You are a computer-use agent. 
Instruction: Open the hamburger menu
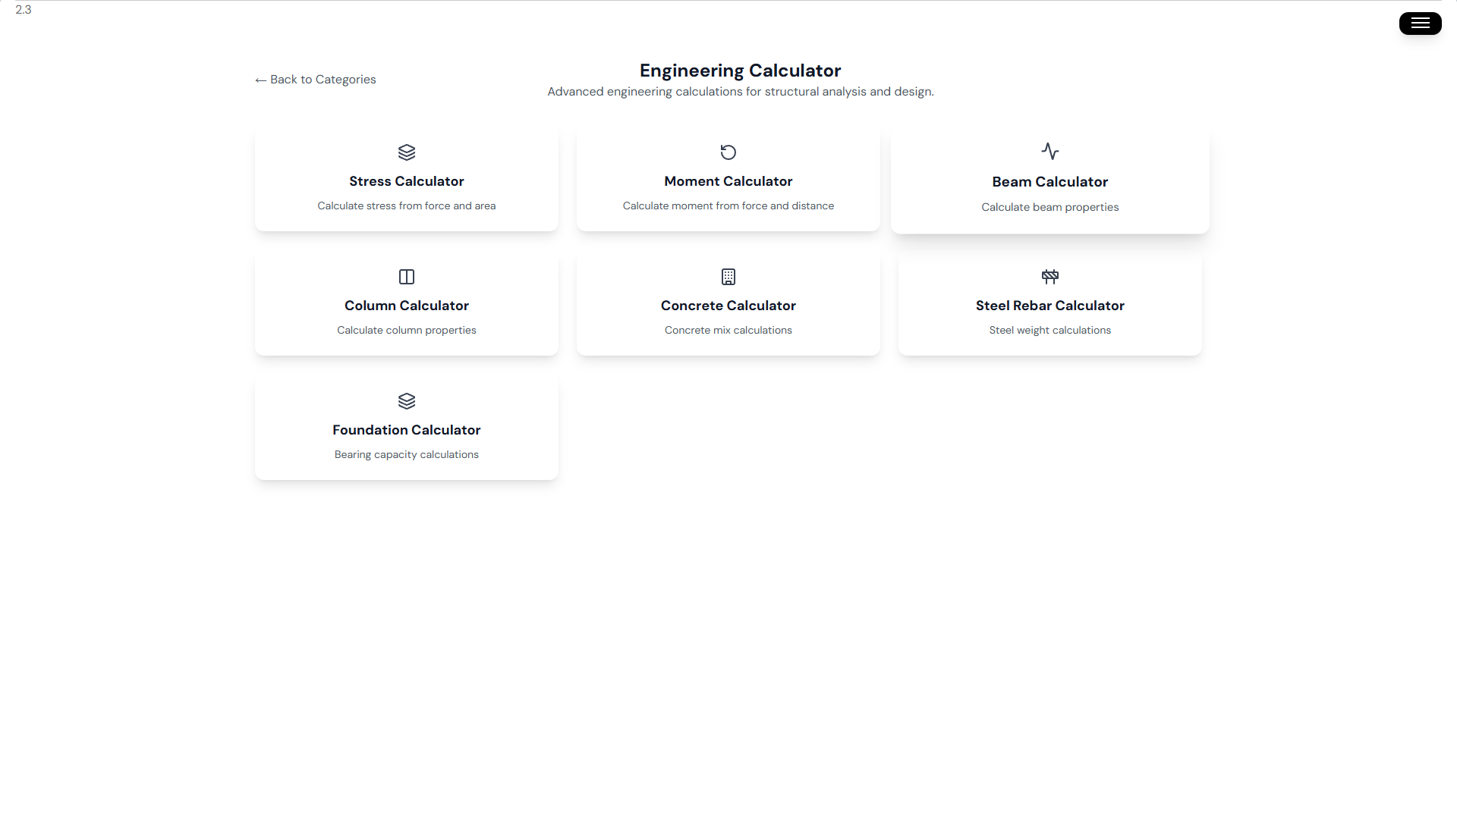coord(1419,24)
